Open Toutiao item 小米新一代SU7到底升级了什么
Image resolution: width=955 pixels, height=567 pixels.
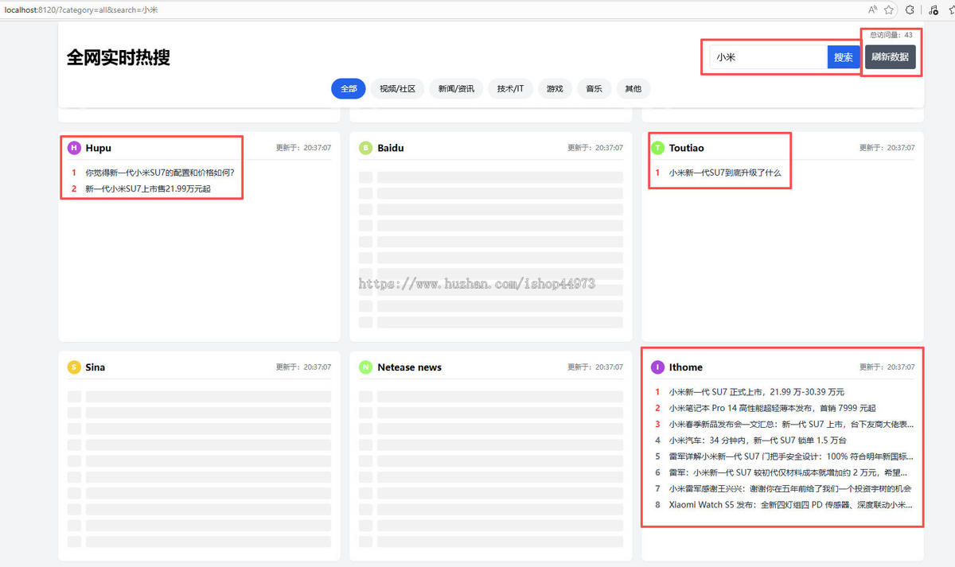coord(725,173)
